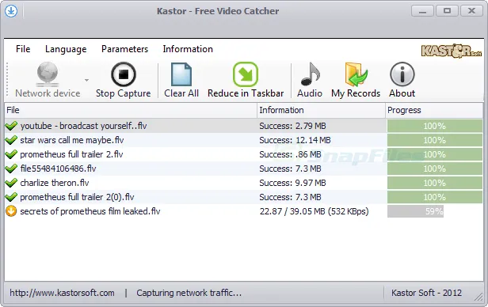488x307 pixels.
Task: Click the Stop Capture button
Action: 124,80
